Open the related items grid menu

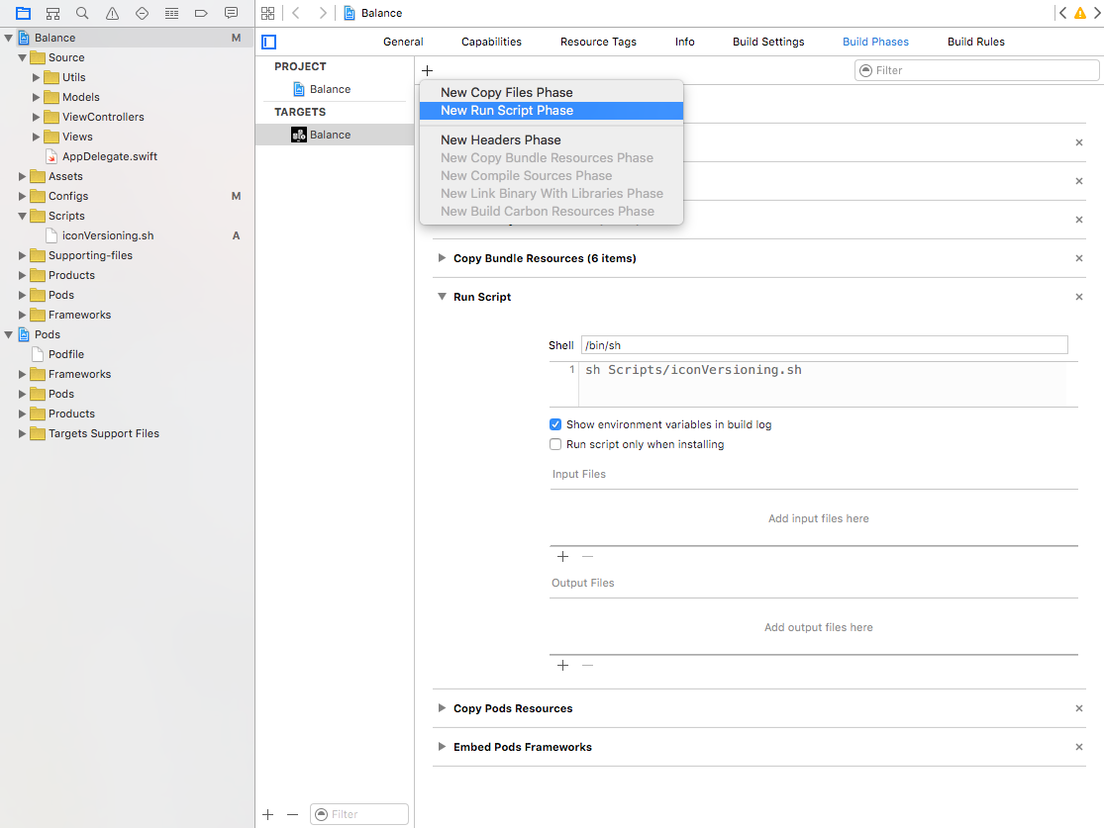[x=267, y=13]
